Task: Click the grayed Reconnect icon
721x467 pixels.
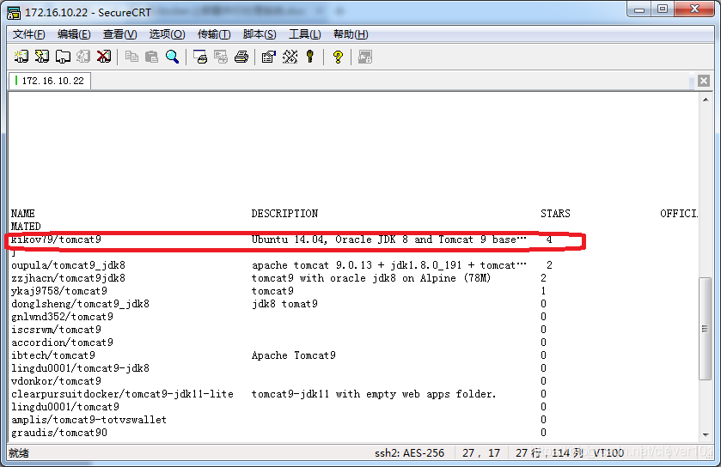Action: click(83, 57)
